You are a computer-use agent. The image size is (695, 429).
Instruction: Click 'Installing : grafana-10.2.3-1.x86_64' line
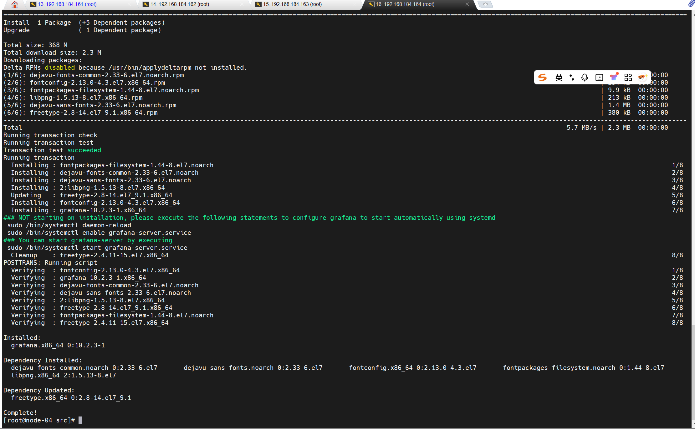pyautogui.click(x=79, y=210)
